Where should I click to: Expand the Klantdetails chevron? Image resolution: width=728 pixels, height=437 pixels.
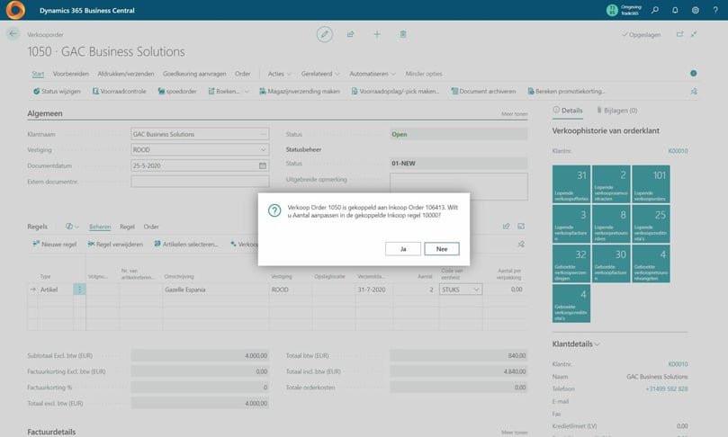[x=597, y=344]
